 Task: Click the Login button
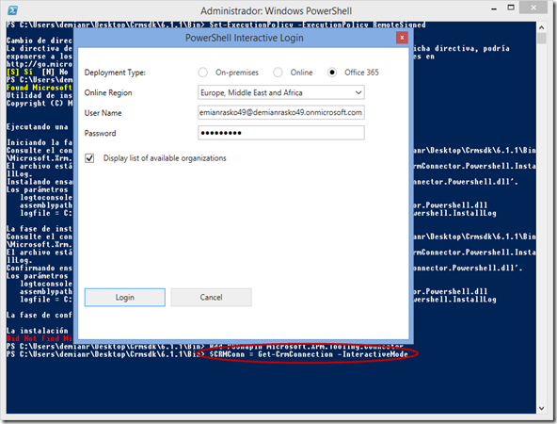125,298
